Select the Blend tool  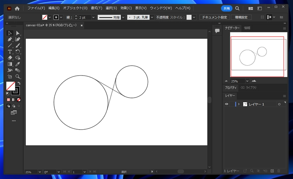pyautogui.click(x=18, y=70)
